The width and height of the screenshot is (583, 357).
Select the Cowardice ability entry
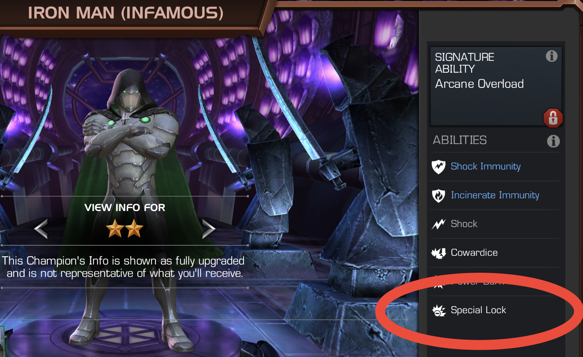pos(494,253)
